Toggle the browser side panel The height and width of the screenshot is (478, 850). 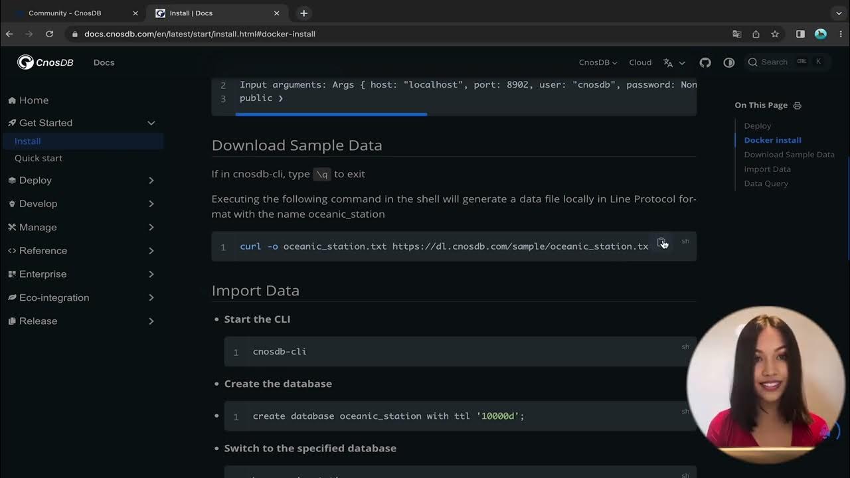click(800, 34)
